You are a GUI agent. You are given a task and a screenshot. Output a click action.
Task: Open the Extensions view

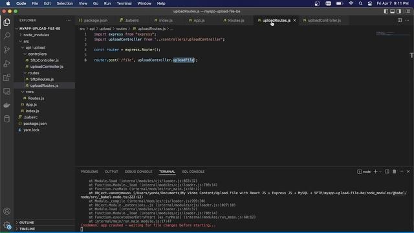tap(7, 78)
